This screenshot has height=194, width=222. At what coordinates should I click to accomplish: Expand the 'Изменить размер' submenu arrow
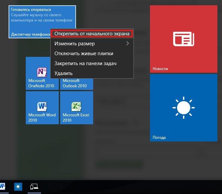click(128, 44)
